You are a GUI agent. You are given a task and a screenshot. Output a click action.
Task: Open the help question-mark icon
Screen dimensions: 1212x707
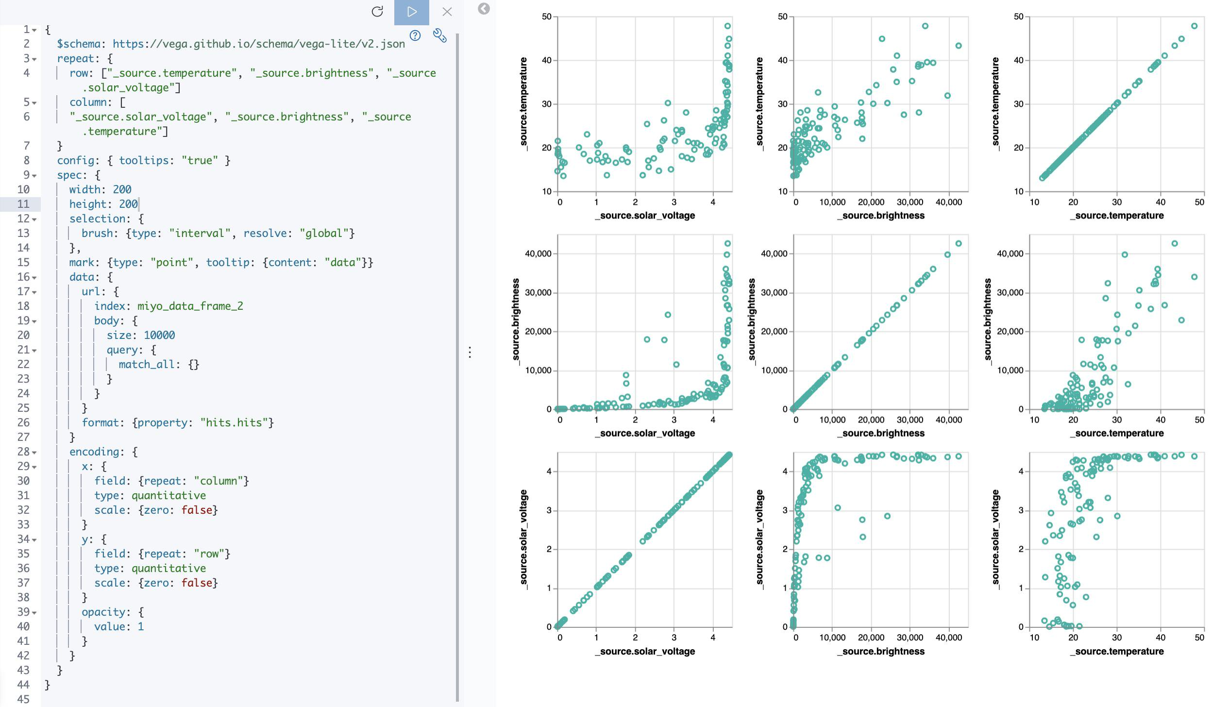[415, 35]
